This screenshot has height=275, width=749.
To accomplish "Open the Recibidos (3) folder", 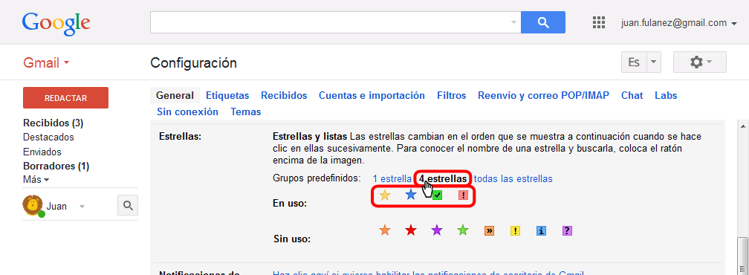I will coord(53,123).
